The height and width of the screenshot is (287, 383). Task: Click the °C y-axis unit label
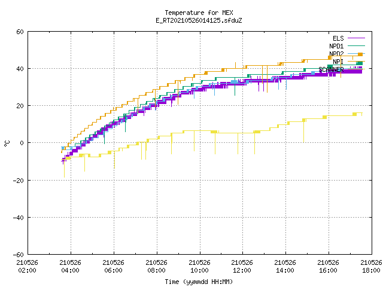pyautogui.click(x=7, y=143)
